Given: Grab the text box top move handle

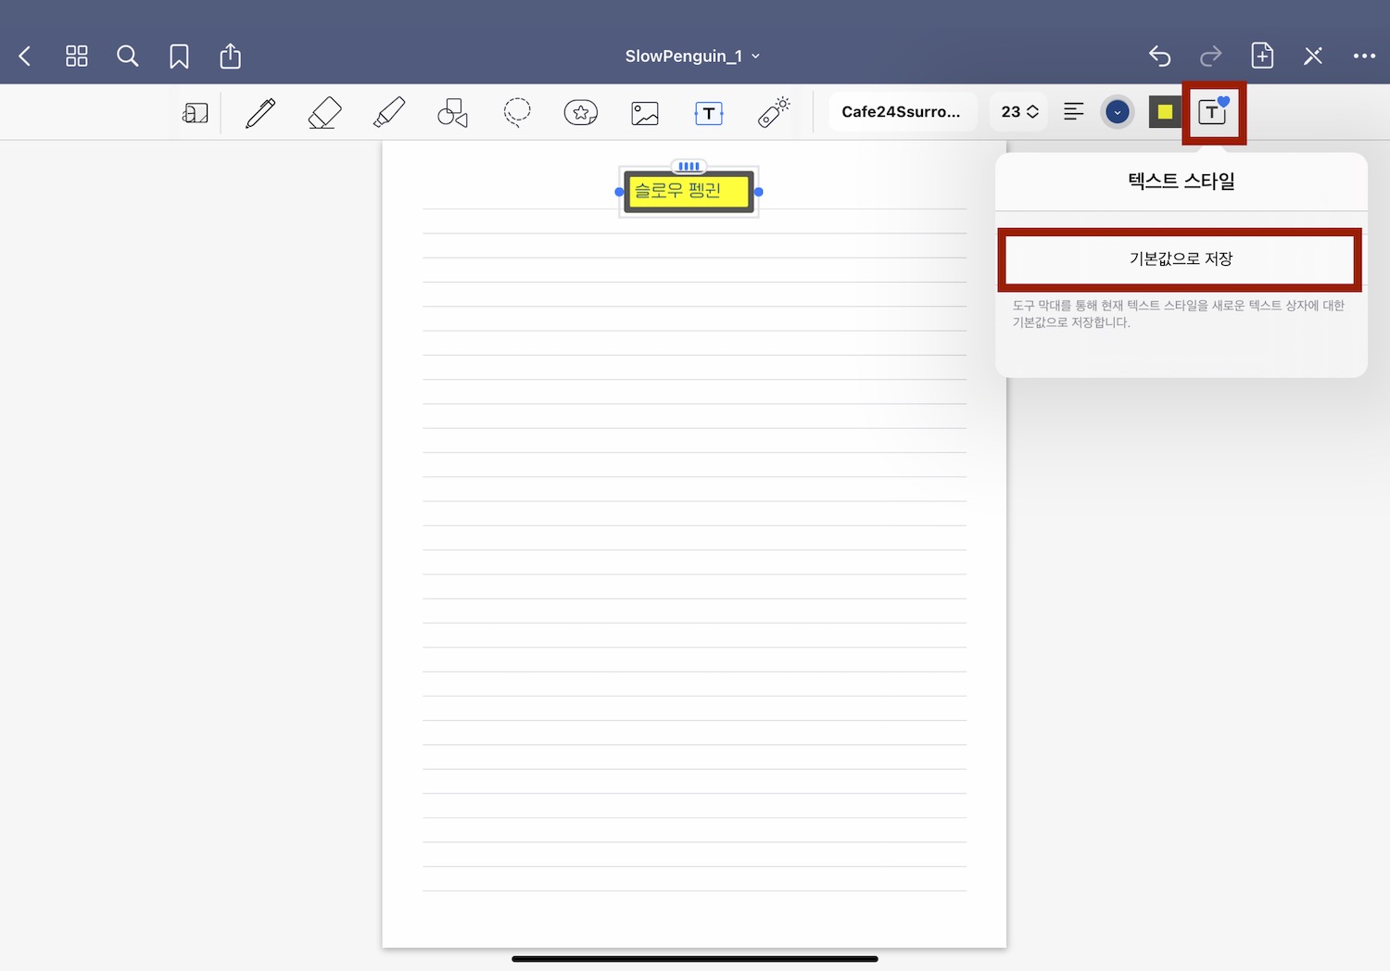Looking at the screenshot, I should 689,166.
